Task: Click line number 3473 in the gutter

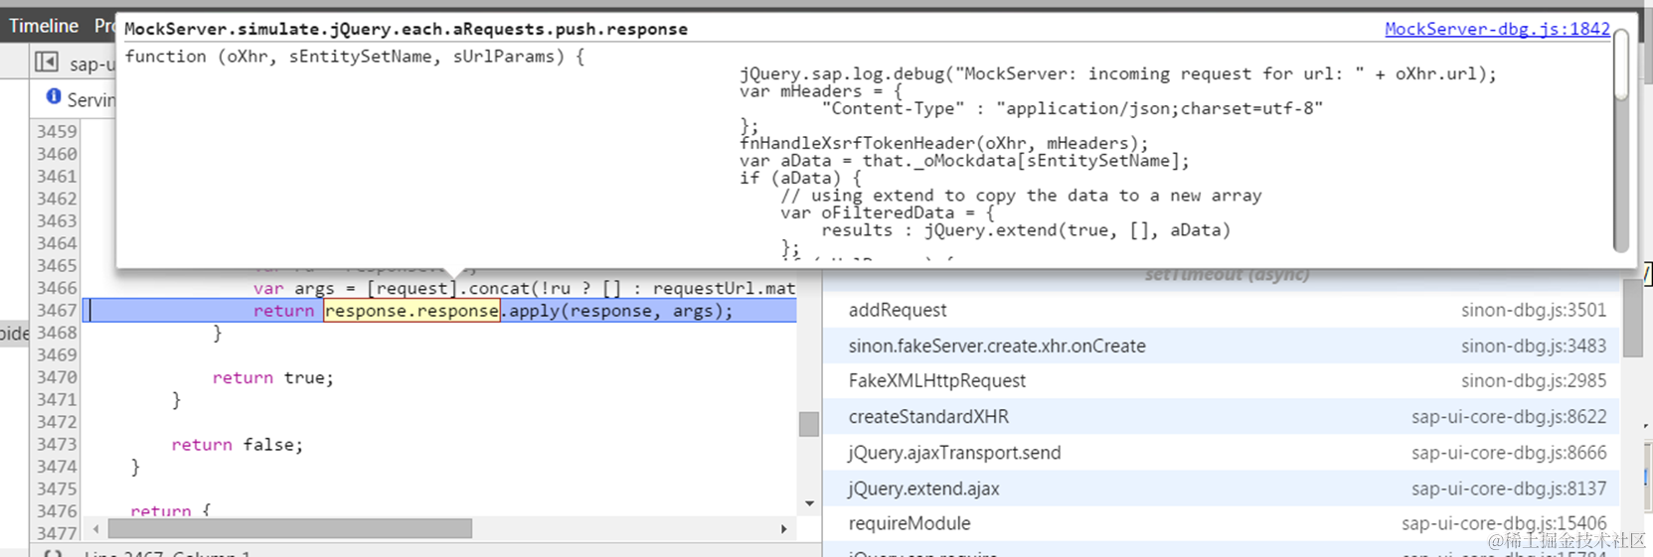Action: coord(57,444)
